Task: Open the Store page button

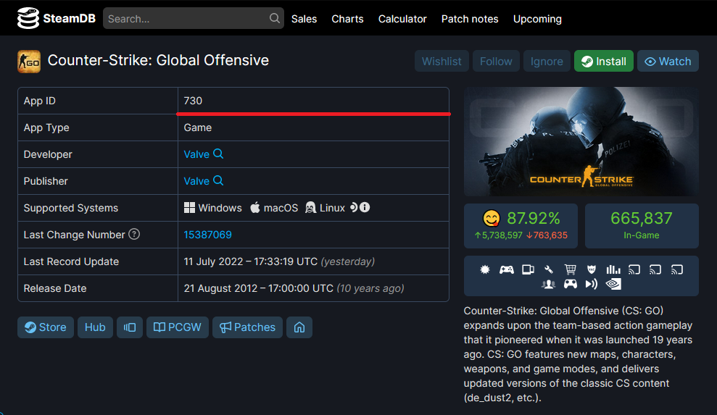Action: click(45, 327)
